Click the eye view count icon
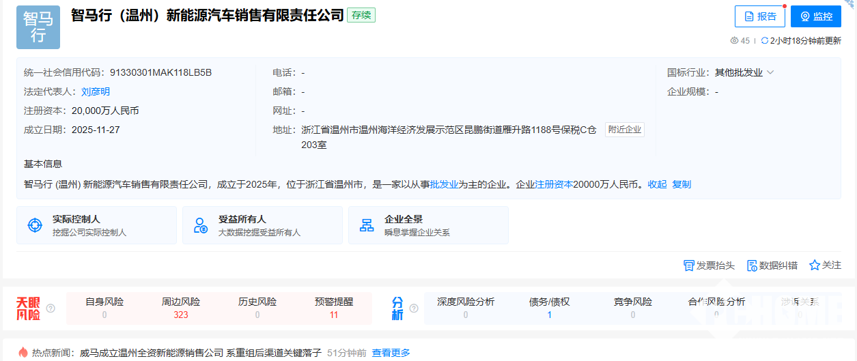The width and height of the screenshot is (857, 361). pos(734,41)
